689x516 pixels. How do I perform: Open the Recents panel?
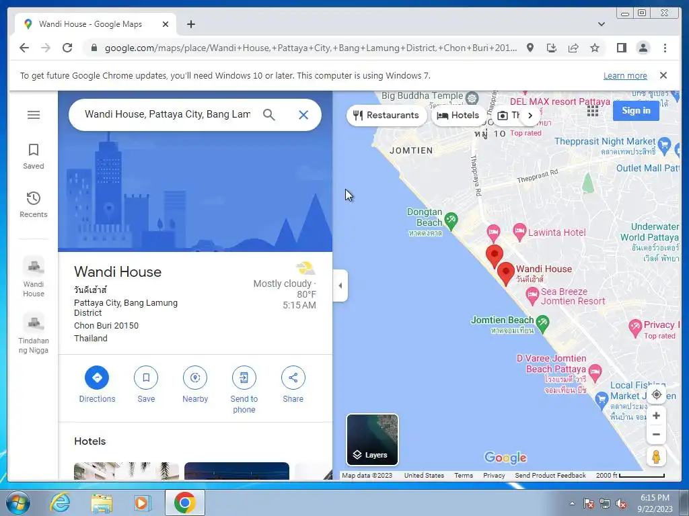point(34,204)
